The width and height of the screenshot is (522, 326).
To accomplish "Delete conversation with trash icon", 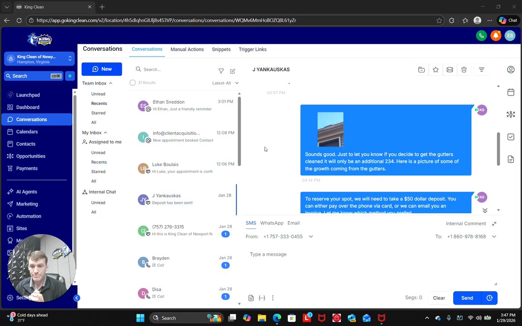I will pyautogui.click(x=464, y=70).
